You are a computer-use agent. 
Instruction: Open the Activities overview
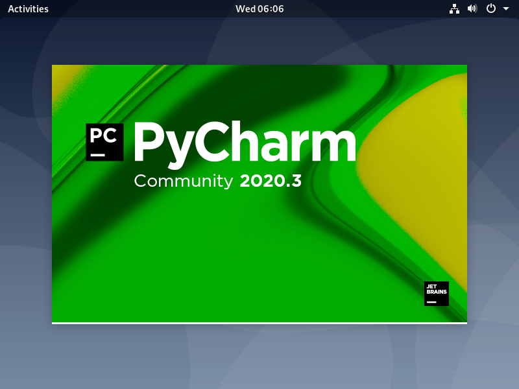coord(28,9)
